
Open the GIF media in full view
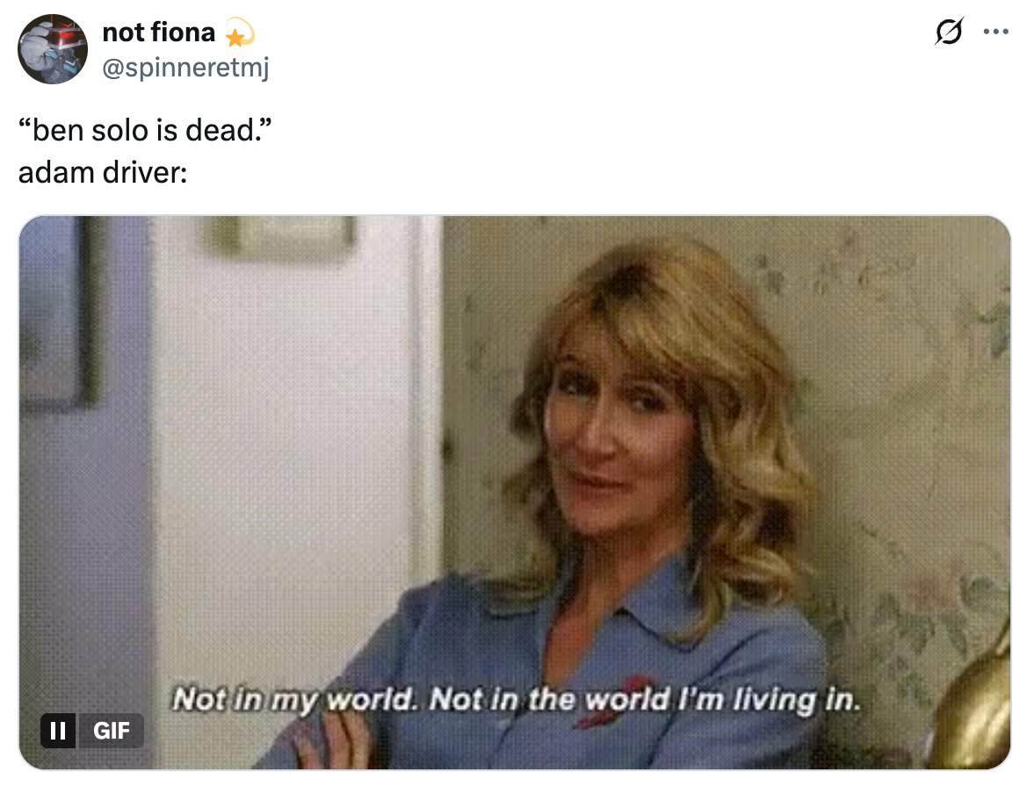click(x=515, y=493)
